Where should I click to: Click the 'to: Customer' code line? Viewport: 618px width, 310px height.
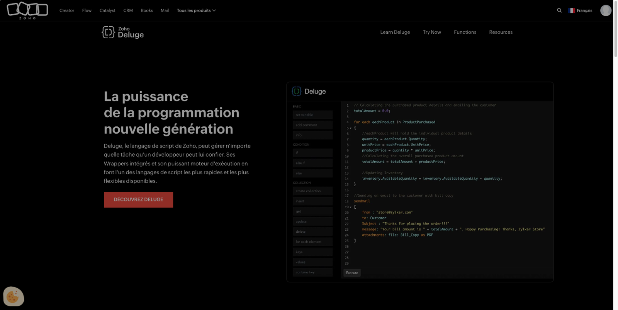pos(374,218)
